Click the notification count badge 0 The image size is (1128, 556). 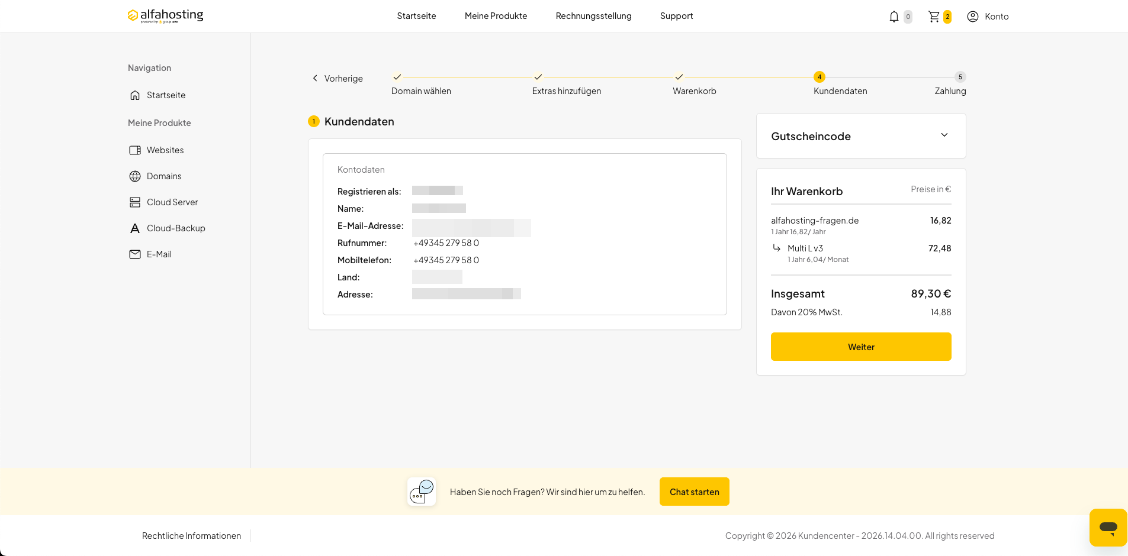pos(908,17)
